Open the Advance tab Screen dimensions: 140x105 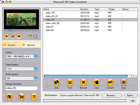[x=31, y=45]
